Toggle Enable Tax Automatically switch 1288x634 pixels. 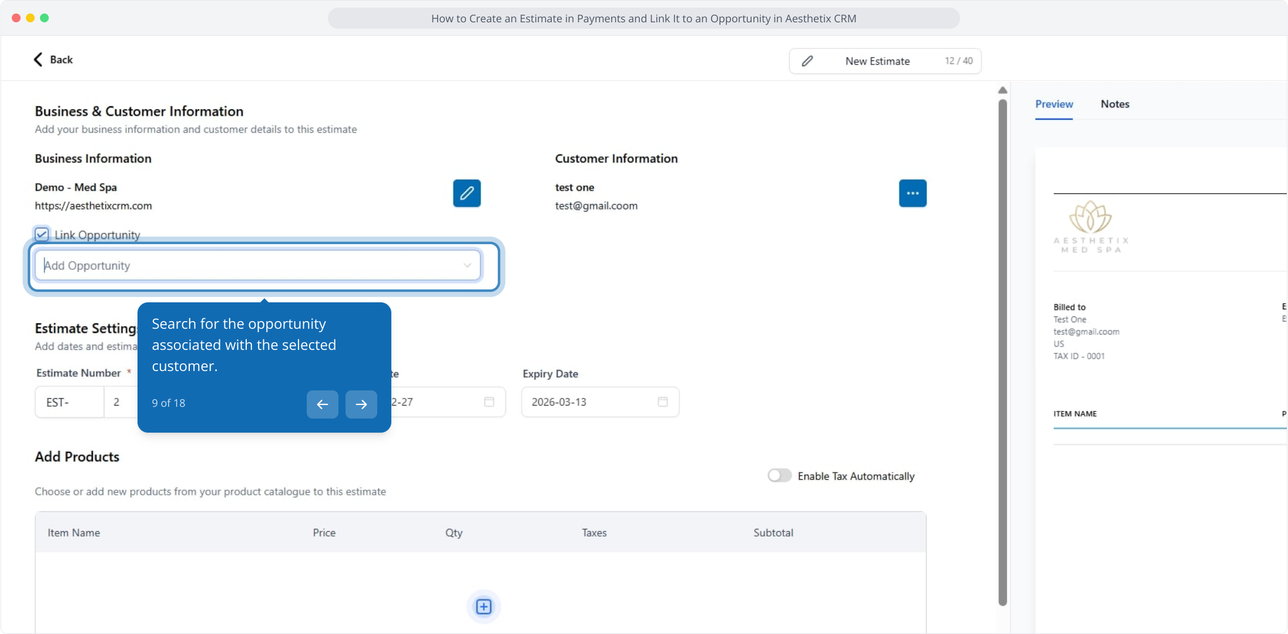(x=779, y=475)
